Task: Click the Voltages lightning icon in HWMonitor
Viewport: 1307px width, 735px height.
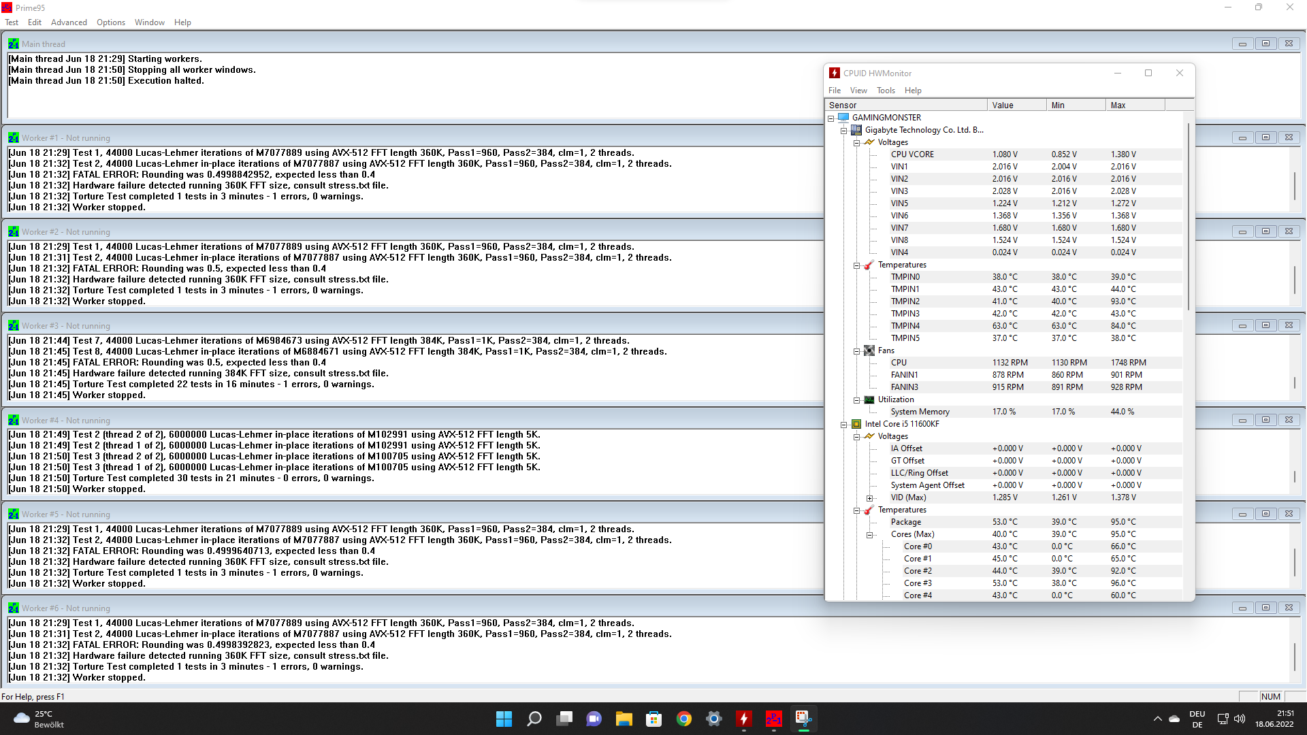Action: pyautogui.click(x=869, y=142)
